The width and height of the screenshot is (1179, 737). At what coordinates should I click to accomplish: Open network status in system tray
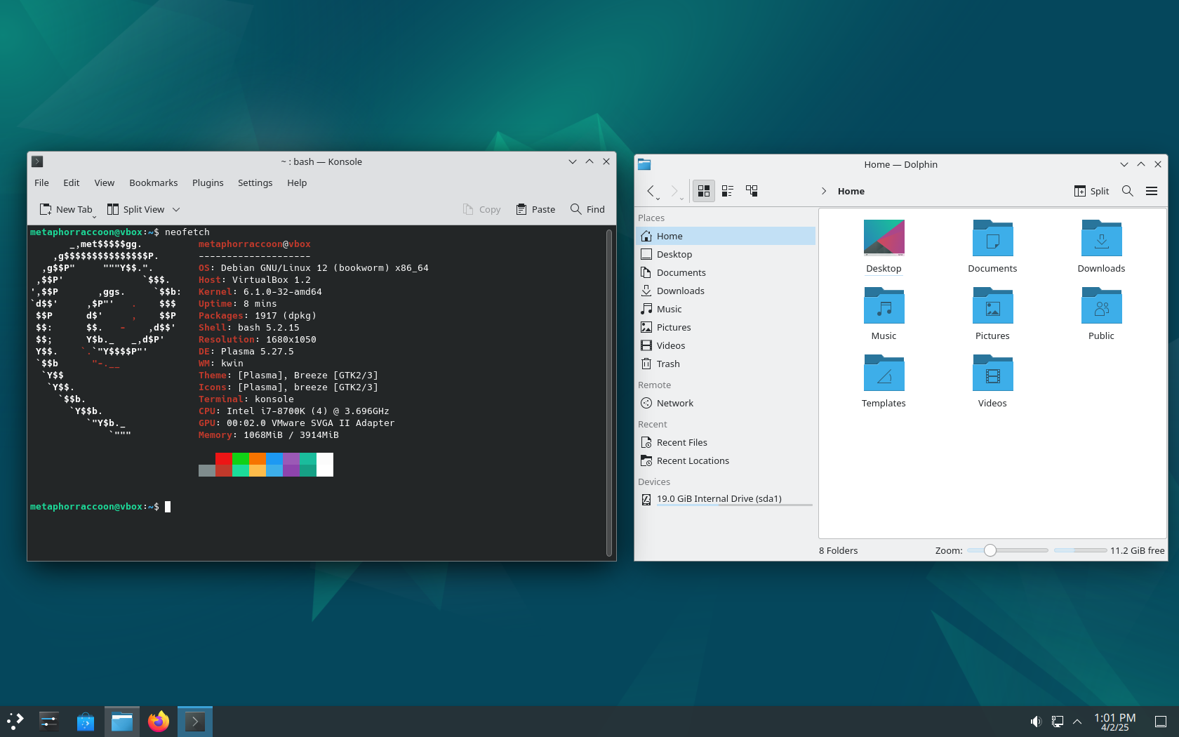1057,721
